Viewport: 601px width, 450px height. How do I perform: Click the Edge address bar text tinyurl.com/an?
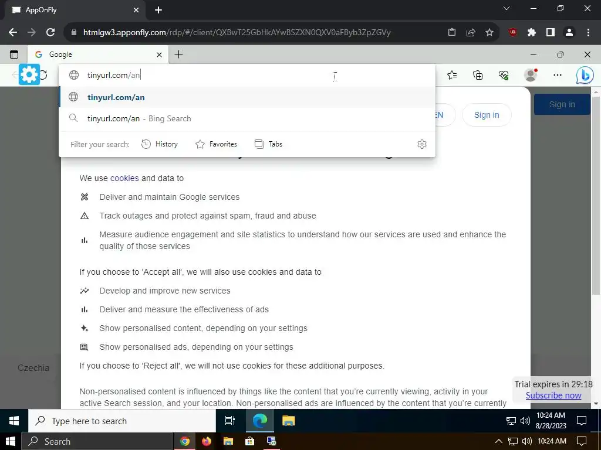point(114,75)
